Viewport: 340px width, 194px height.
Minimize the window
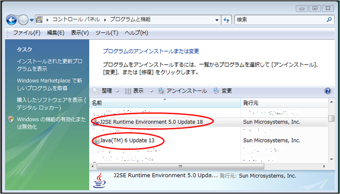point(302,9)
